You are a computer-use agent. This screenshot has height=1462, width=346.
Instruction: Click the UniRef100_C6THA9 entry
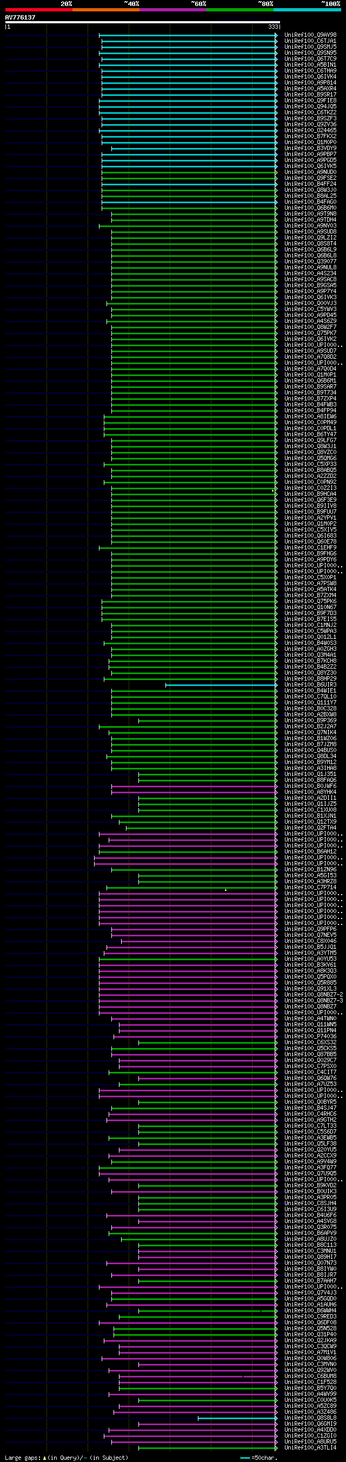[x=310, y=71]
